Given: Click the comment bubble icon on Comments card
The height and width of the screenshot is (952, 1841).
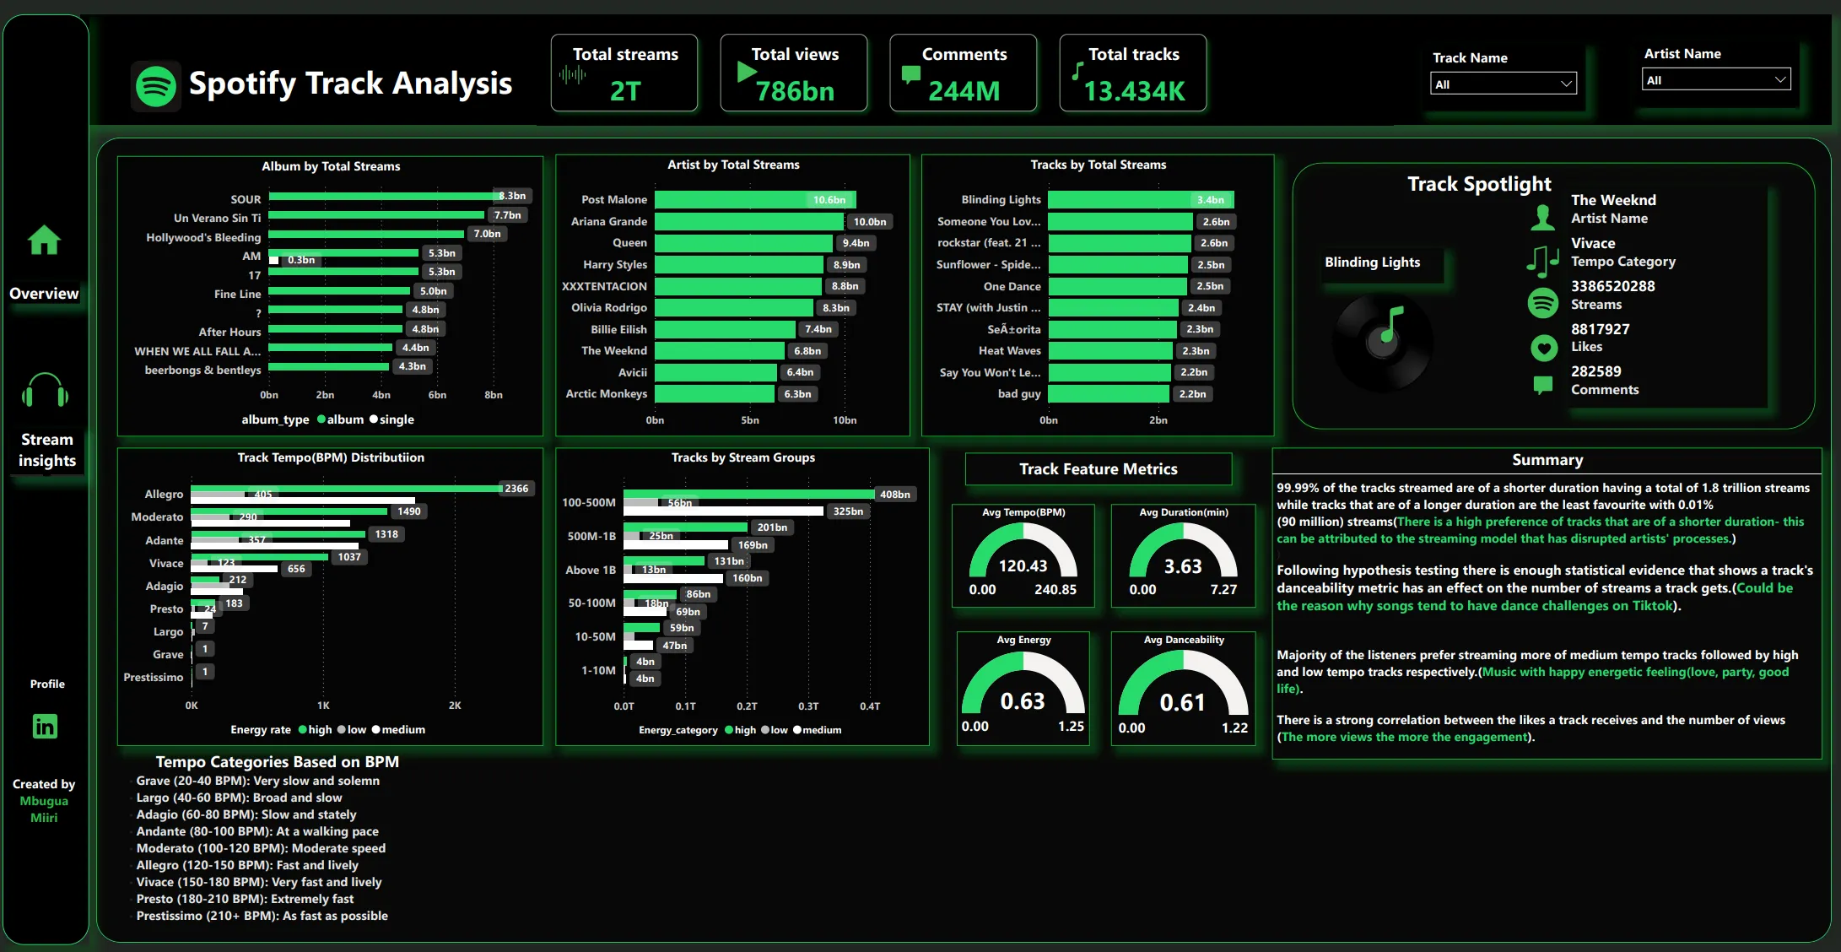Looking at the screenshot, I should [x=910, y=74].
